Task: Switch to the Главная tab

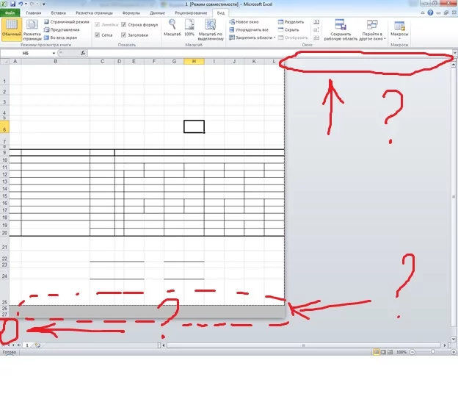Action: [33, 13]
